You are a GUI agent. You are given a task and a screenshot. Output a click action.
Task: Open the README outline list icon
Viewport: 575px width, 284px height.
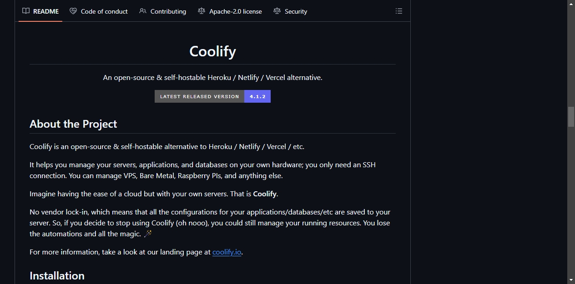[399, 11]
